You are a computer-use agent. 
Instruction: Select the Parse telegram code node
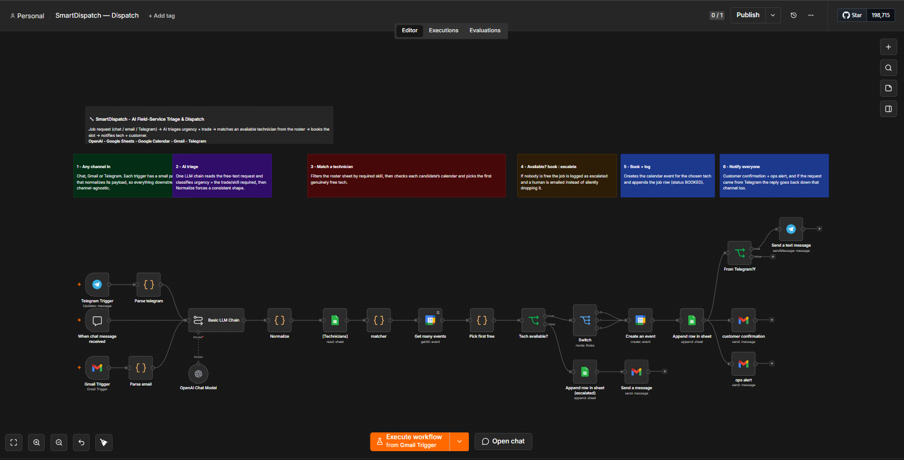148,285
